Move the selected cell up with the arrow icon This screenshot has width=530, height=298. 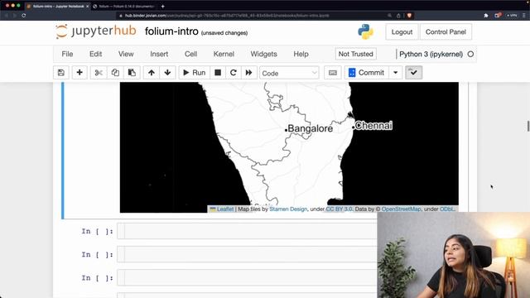(152, 73)
